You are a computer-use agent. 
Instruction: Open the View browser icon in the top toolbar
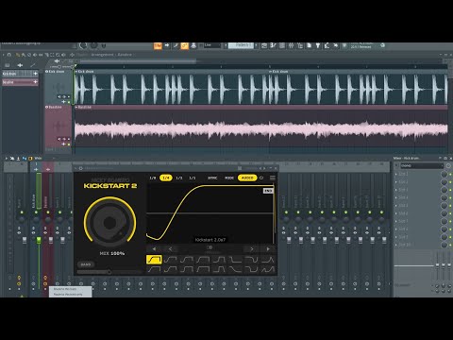click(x=300, y=45)
